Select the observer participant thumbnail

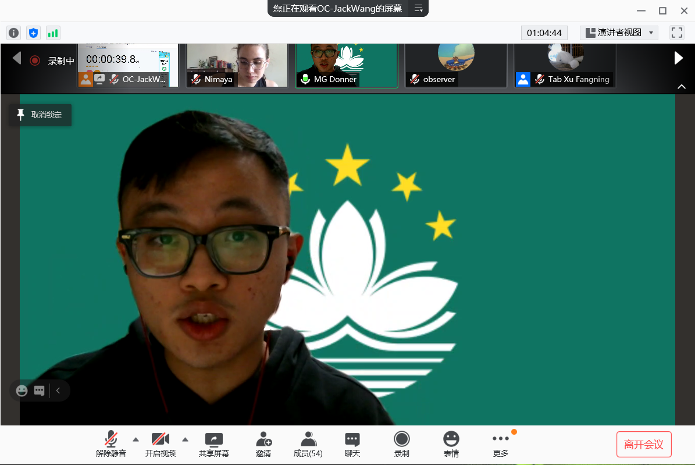455,65
